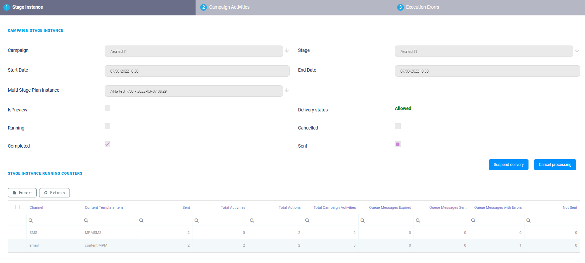Click the Suspend delivery button
Screen dimensions: 585x263
pyautogui.click(x=508, y=165)
